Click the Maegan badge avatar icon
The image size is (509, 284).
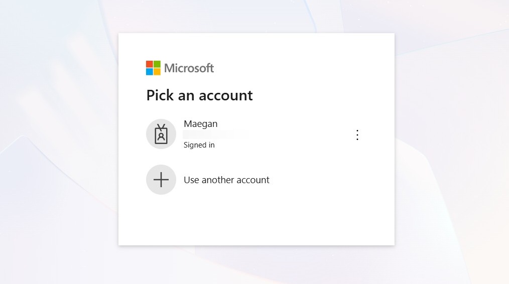coord(161,134)
